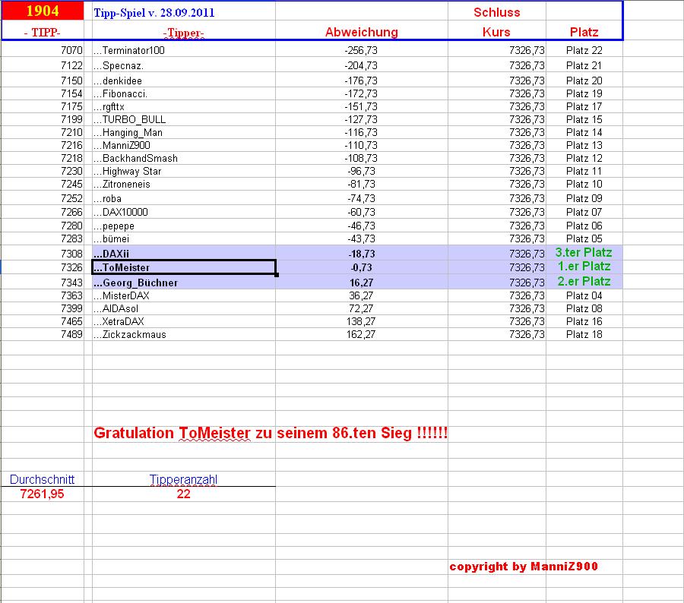Select the 'Durchschnitt' label cell

43,480
